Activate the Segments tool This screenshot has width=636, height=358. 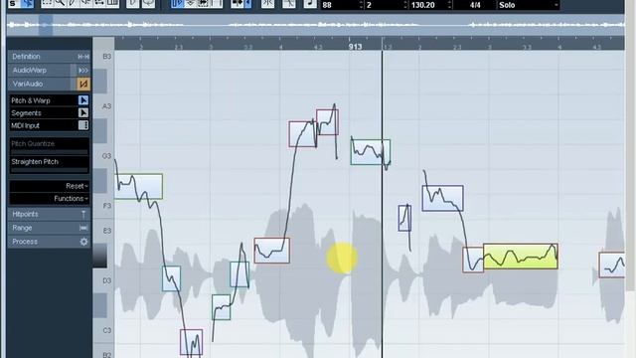83,112
